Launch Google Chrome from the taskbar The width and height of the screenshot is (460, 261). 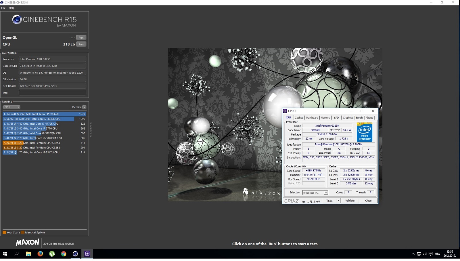pyautogui.click(x=64, y=254)
